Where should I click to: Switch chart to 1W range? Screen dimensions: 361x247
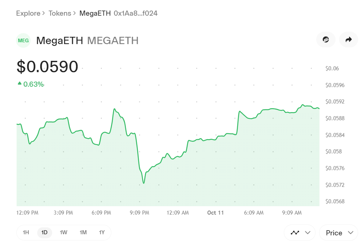point(63,232)
